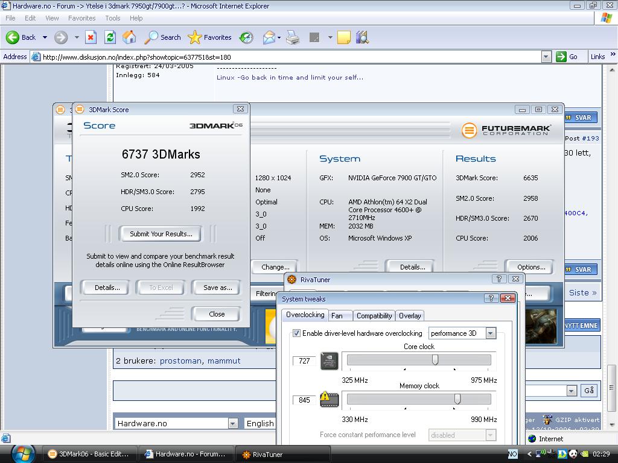Click the IE Forward arrow icon

pyautogui.click(x=61, y=37)
